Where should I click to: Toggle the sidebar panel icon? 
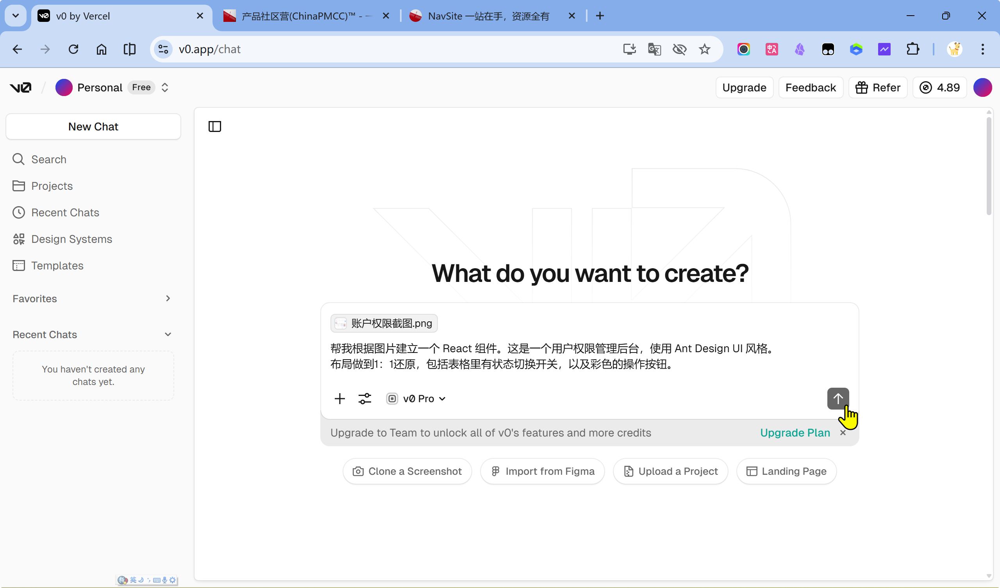coord(215,127)
